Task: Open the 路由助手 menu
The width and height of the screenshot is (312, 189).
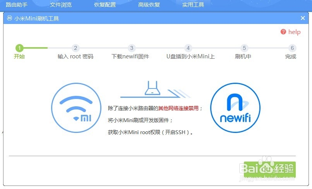Action: coord(17,5)
